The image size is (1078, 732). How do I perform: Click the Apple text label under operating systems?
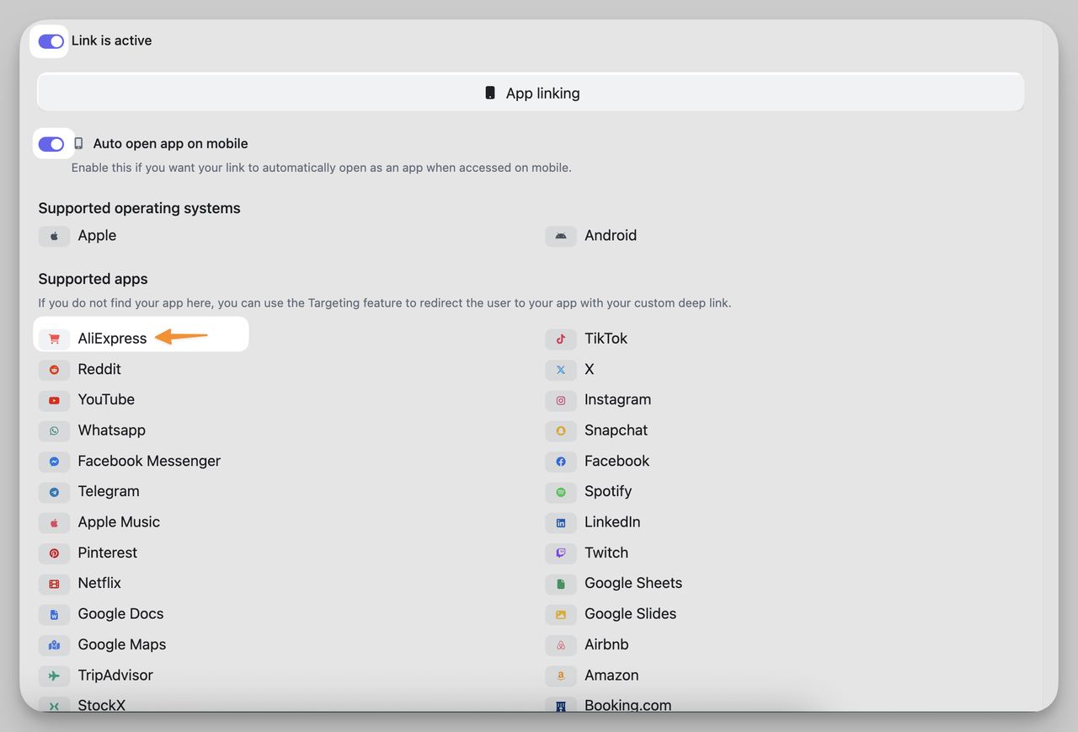point(97,236)
